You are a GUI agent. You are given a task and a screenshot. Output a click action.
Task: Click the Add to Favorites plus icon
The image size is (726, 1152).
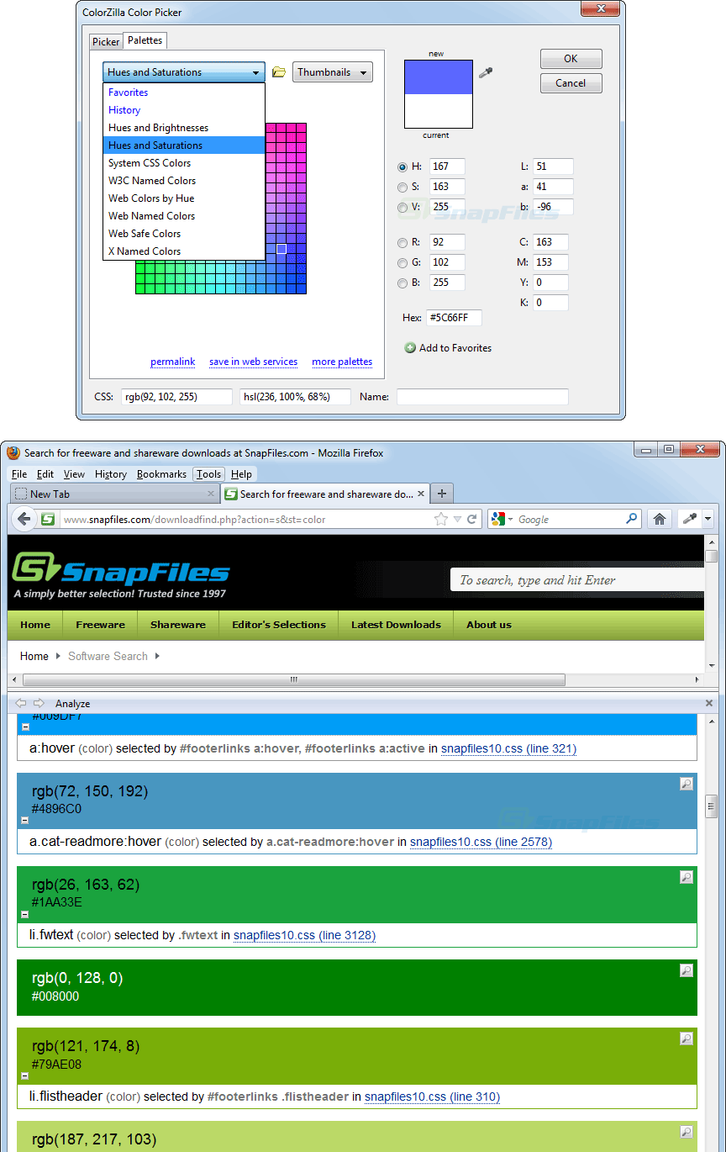pos(409,347)
